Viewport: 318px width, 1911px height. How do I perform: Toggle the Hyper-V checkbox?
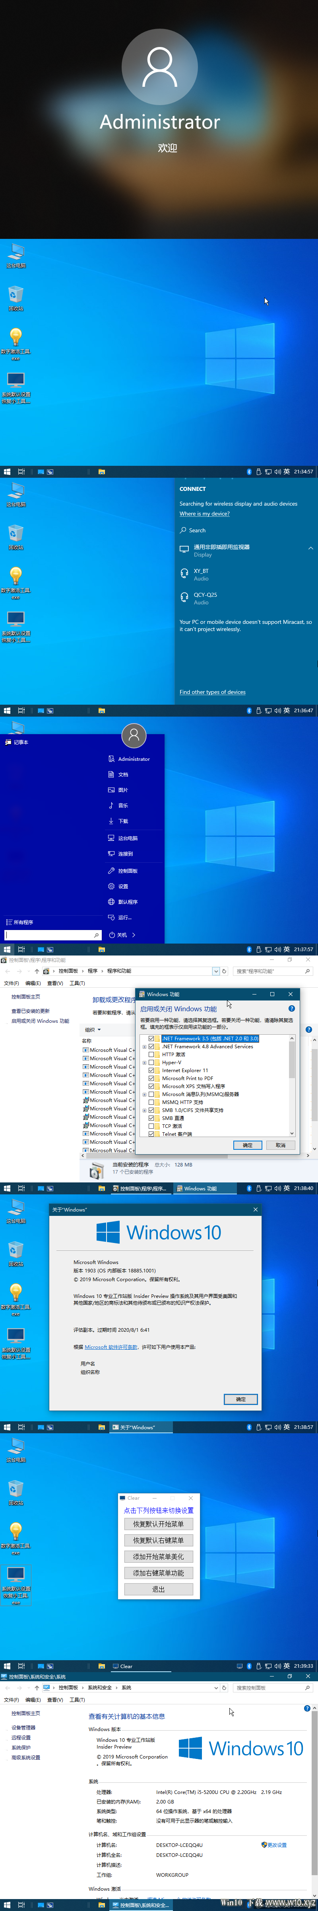(151, 1062)
